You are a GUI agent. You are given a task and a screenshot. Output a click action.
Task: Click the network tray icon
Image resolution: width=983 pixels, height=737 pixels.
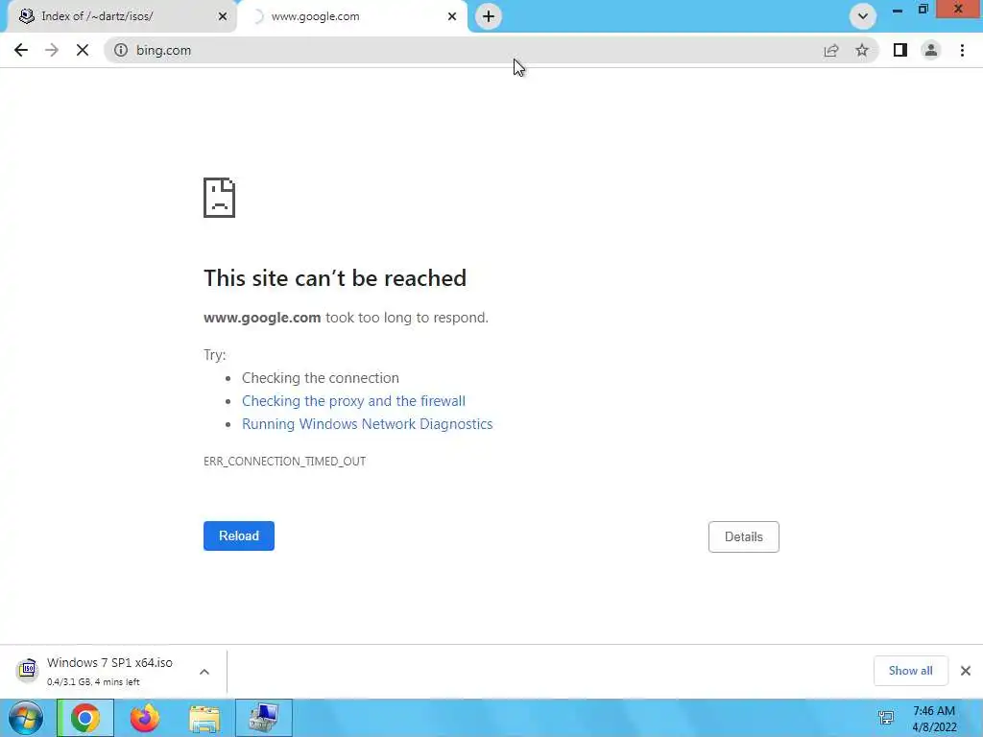[886, 718]
